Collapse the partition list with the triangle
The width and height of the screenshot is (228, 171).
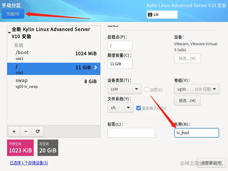pos(10,33)
